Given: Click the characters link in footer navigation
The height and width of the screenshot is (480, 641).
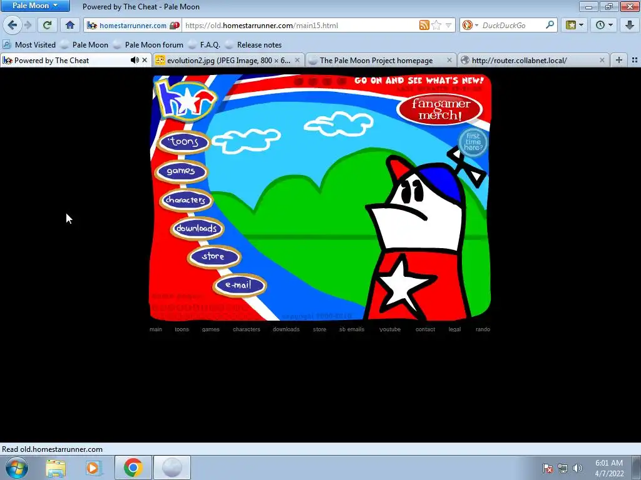Looking at the screenshot, I should (247, 329).
